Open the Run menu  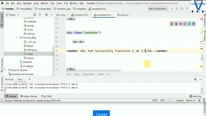tap(52, 3)
